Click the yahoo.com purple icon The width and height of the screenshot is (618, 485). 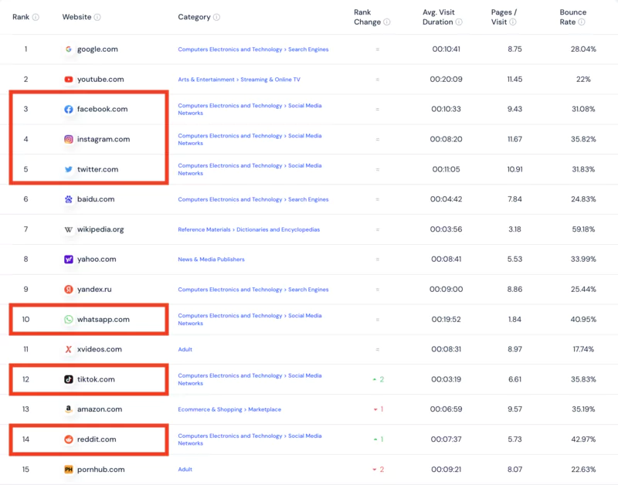69,259
